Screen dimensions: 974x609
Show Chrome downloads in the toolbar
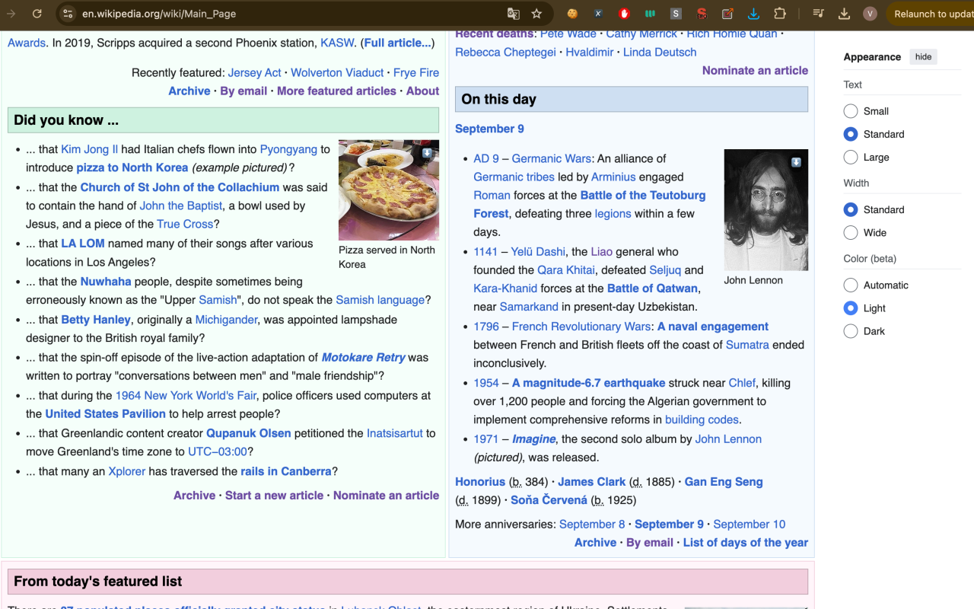(844, 14)
